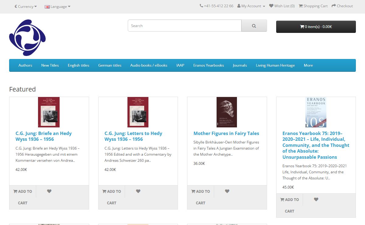Image resolution: width=365 pixels, height=225 pixels.
Task: Open Letters to Hedy Wyss book cover
Action: point(138,112)
